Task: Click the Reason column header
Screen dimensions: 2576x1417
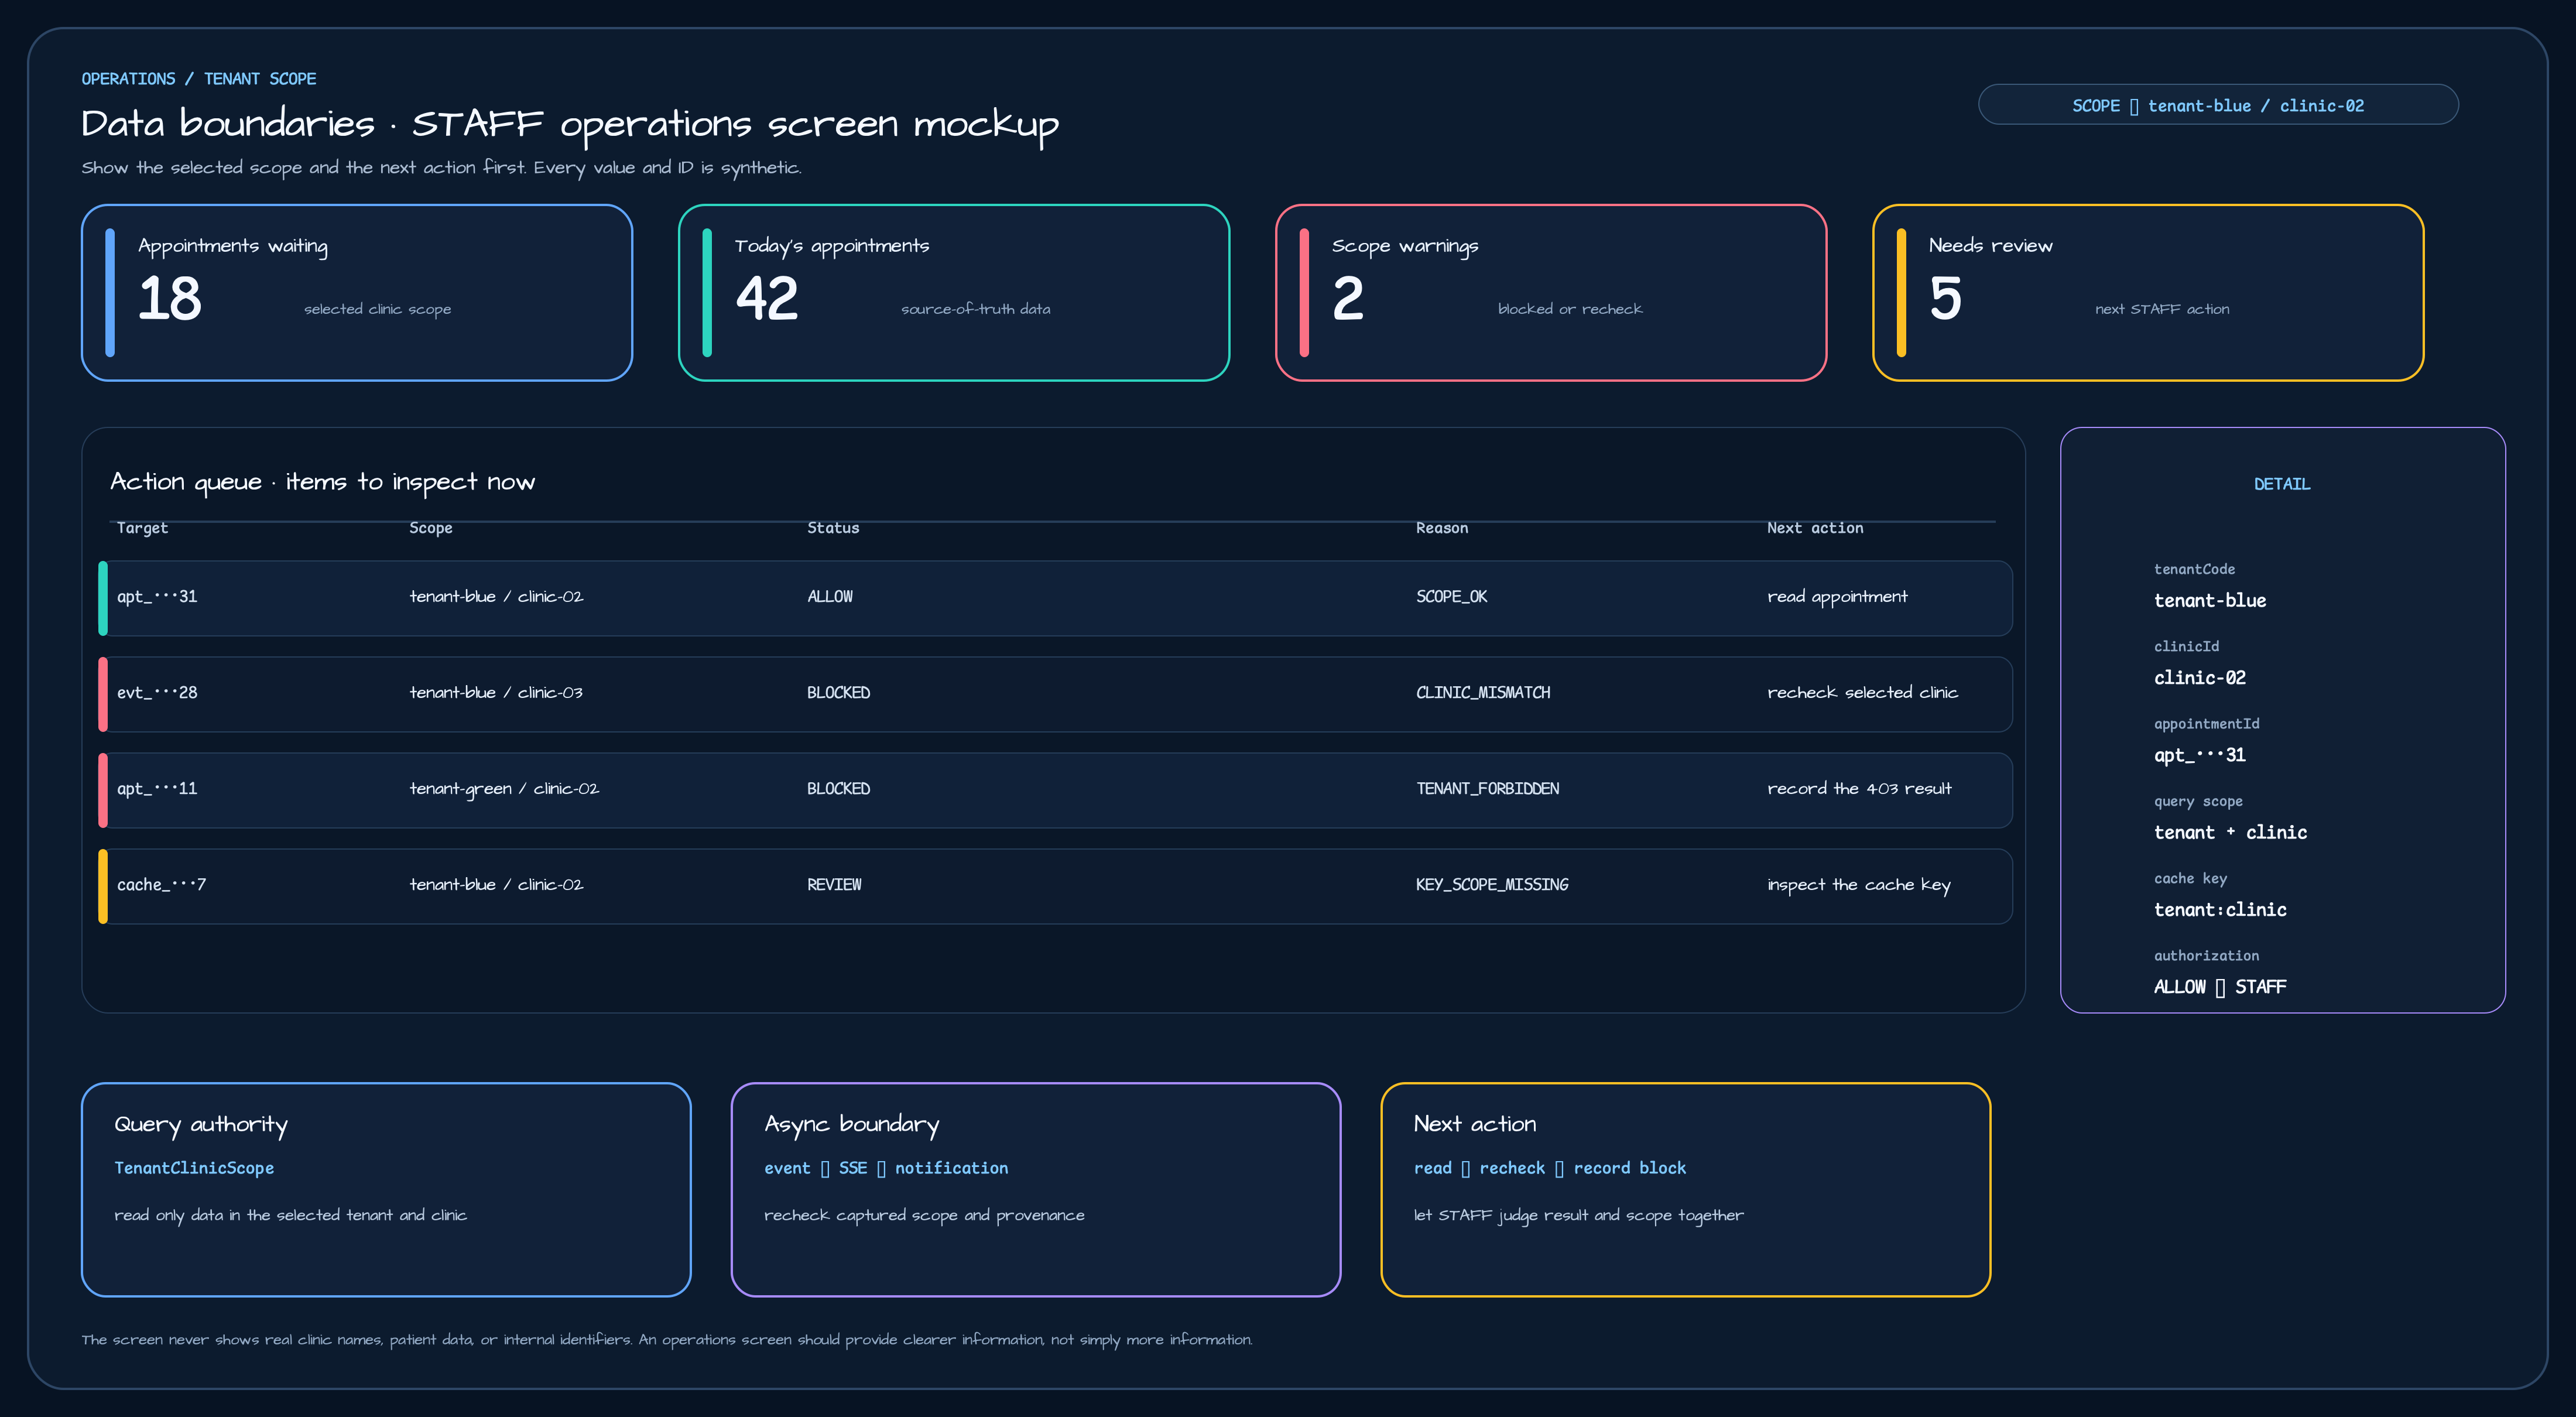Action: pyautogui.click(x=1442, y=528)
